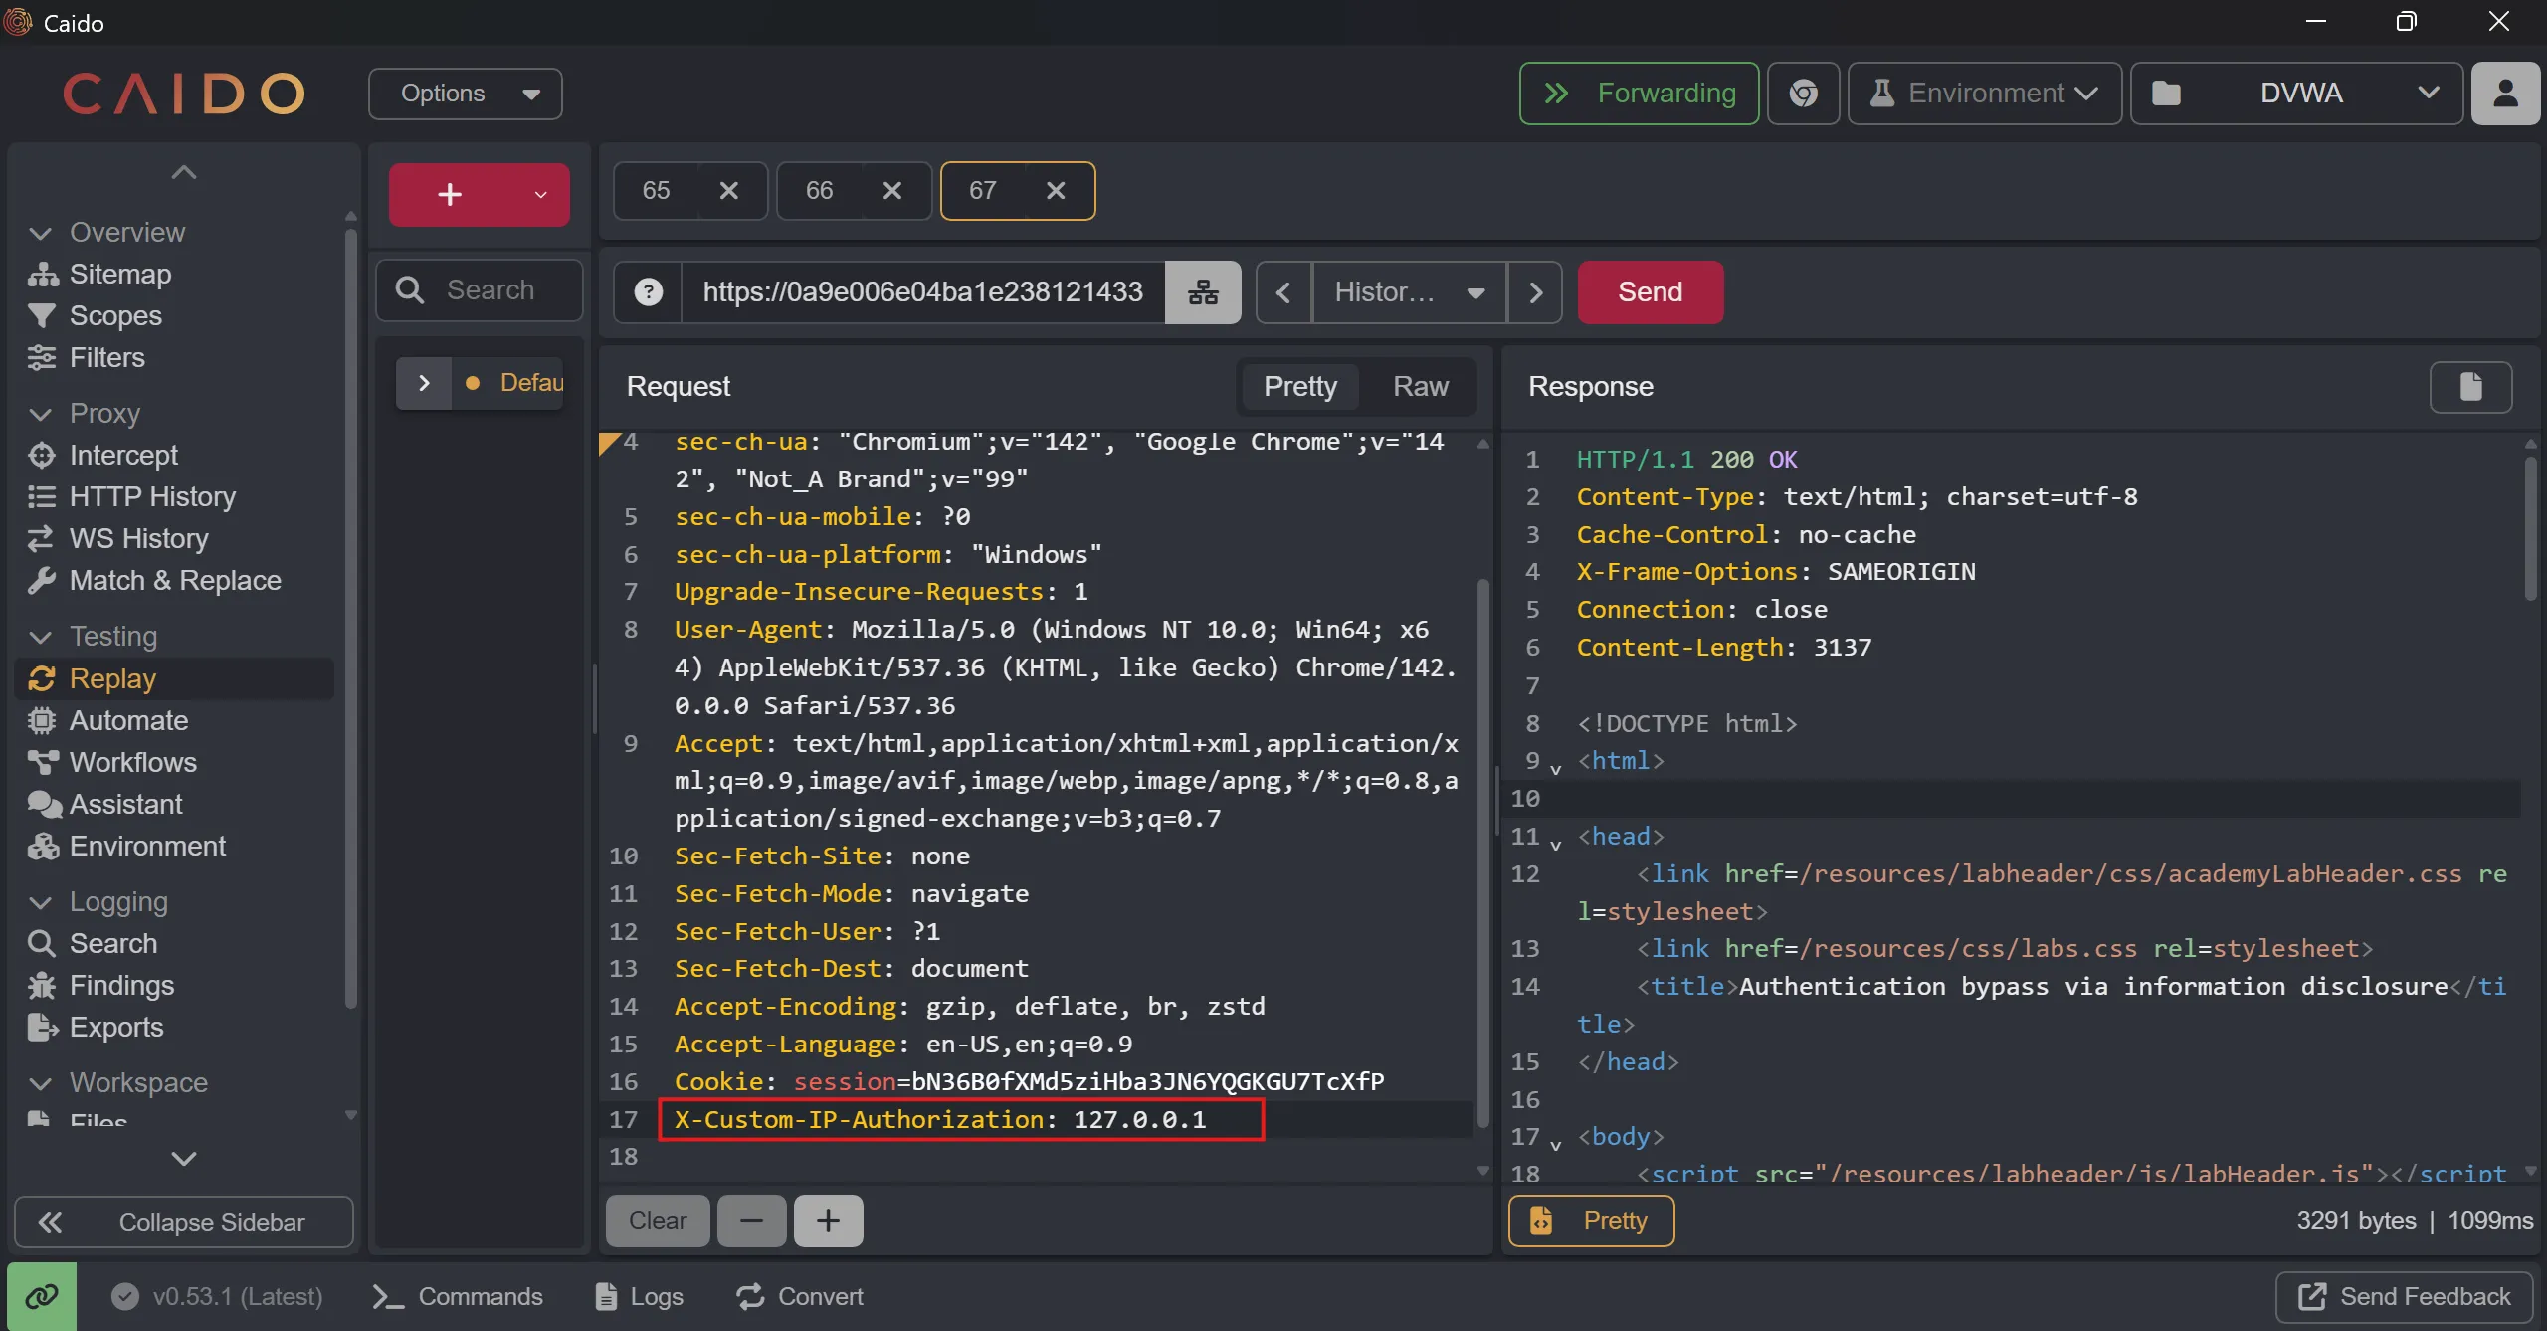Screen dimensions: 2547x1331
Task: Open the browser icon next to Forwarding
Action: pyautogui.click(x=1803, y=94)
